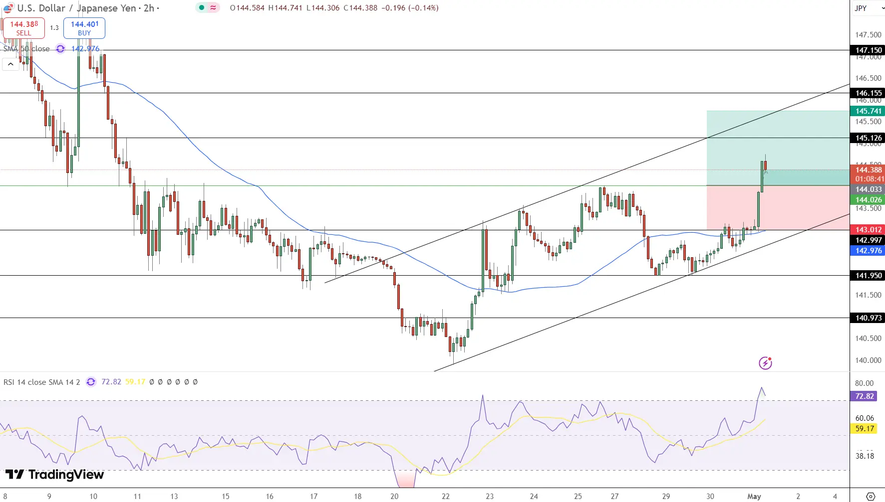Click the current price label 144.388
Screen dimensions: 885x502
868,170
